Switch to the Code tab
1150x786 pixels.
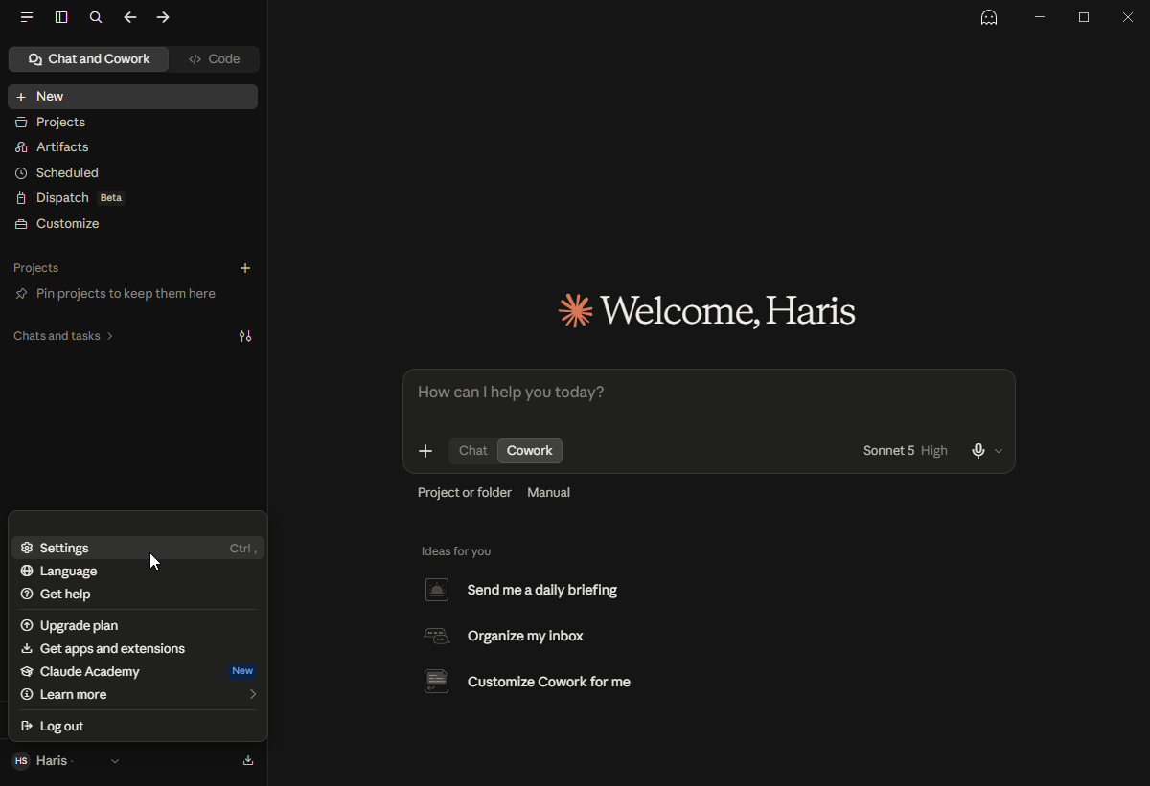pyautogui.click(x=215, y=59)
